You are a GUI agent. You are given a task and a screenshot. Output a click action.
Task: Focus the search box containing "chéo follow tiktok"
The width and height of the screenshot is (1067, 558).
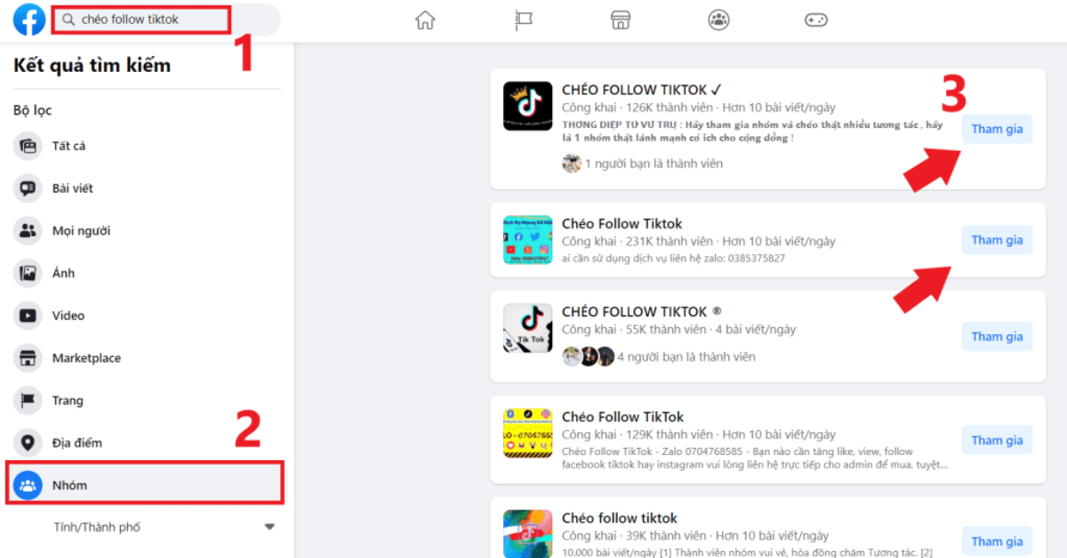point(164,20)
